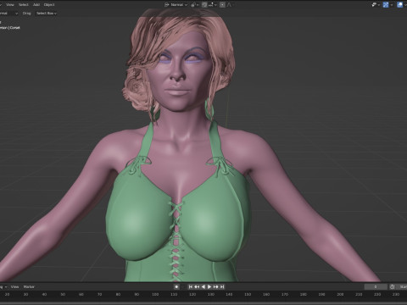407x305 pixels.
Task: Open the View menu in the 3D viewport header
Action: click(x=10, y=5)
